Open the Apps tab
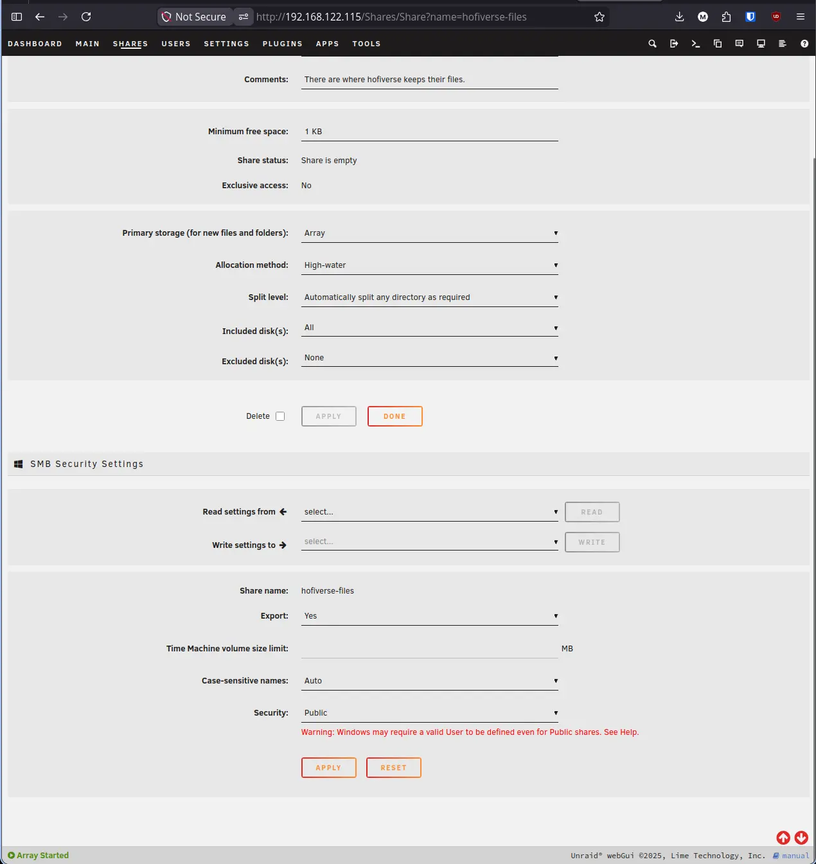 327,44
